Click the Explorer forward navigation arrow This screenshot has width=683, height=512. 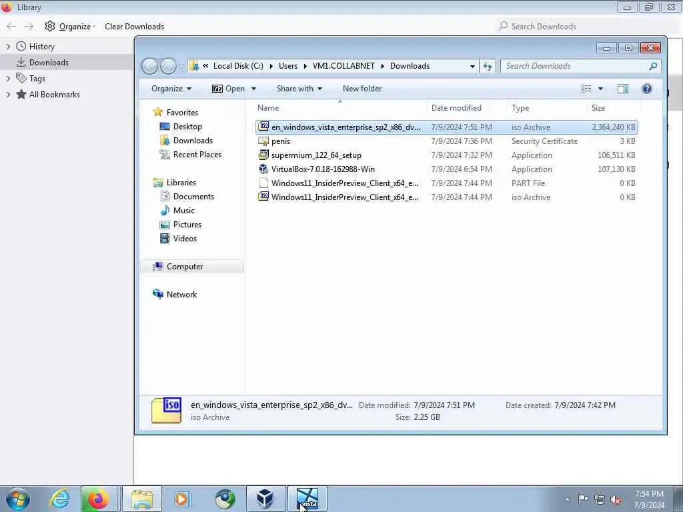tap(168, 66)
